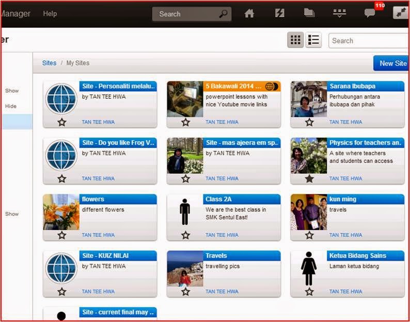Click the man figure icon on Class 2A
This screenshot has width=410, height=322.
coord(185,212)
